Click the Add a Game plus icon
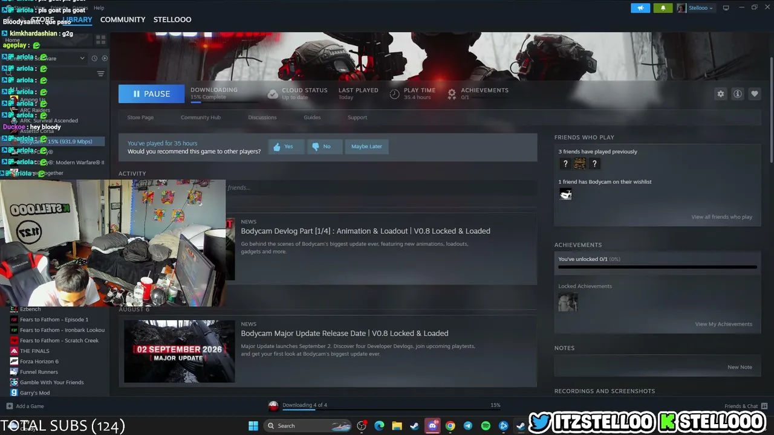774x435 pixels. 9,406
